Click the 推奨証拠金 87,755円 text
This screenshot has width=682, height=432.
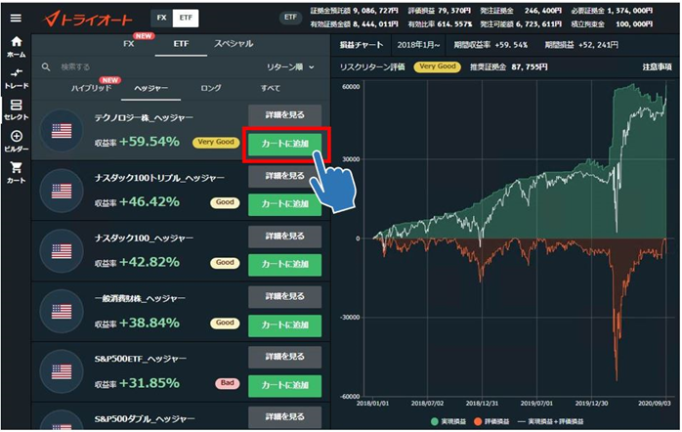508,67
